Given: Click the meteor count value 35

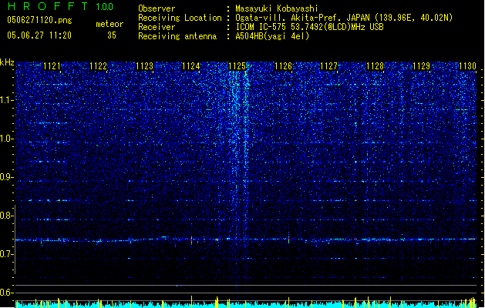Looking at the screenshot, I should tap(112, 35).
